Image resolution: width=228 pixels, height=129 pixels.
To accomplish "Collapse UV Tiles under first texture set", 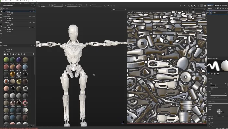I will pos(6,13).
